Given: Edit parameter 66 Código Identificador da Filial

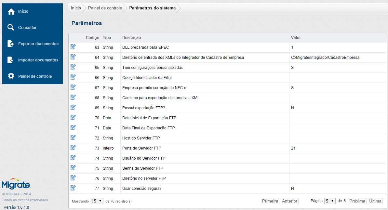Looking at the screenshot, I should (x=73, y=77).
